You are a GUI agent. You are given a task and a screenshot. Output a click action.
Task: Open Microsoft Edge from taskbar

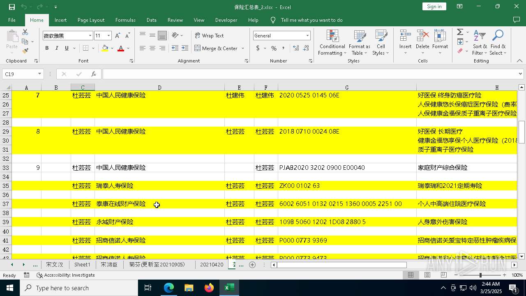(x=169, y=288)
